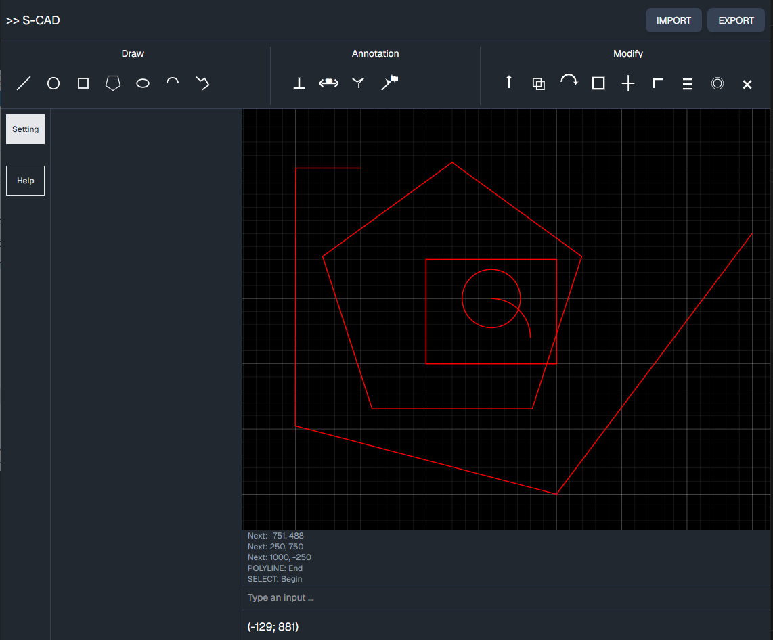Select the Copy modify tool
Image resolution: width=773 pixels, height=640 pixels.
(x=539, y=84)
